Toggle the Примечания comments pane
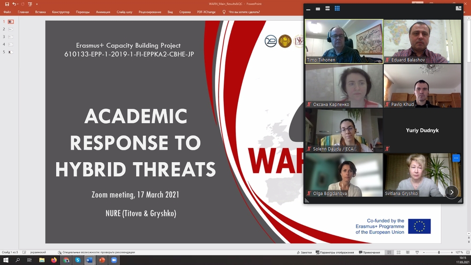This screenshot has width=471, height=265. click(x=369, y=252)
